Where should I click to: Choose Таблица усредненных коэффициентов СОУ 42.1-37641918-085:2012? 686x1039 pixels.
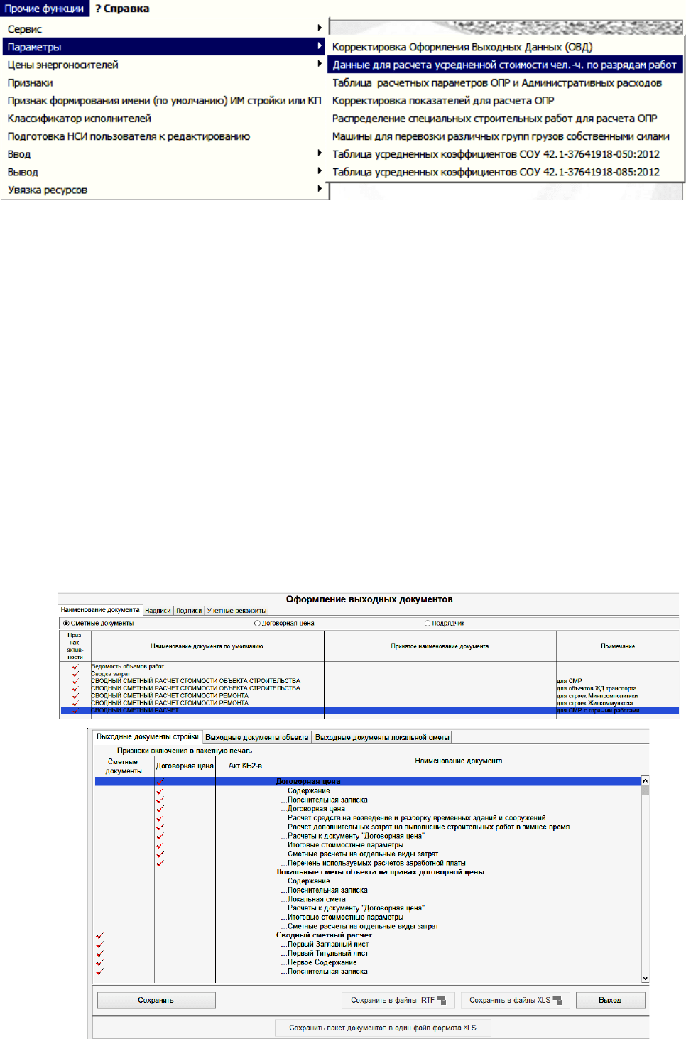pyautogui.click(x=496, y=171)
